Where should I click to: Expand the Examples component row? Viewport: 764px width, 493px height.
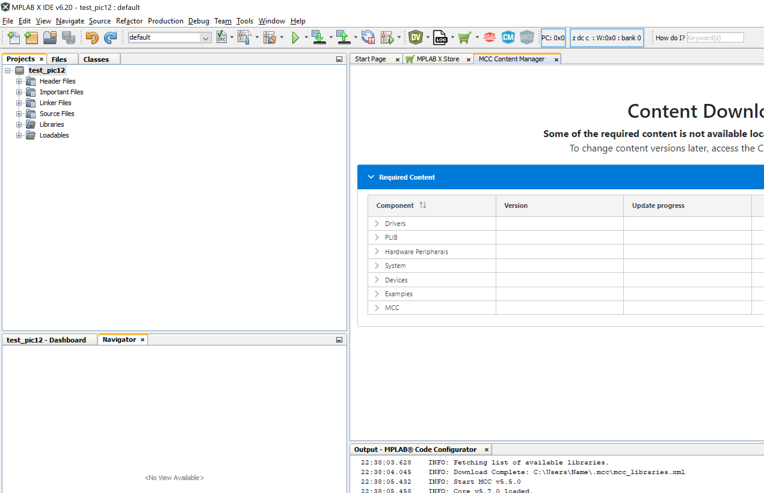(x=377, y=294)
